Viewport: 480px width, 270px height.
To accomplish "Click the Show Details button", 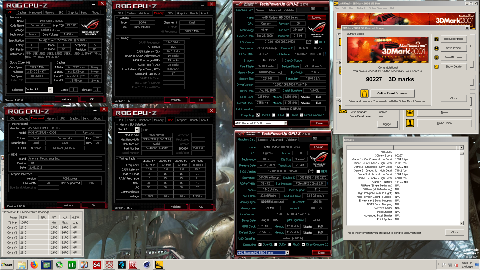I will tap(453, 66).
